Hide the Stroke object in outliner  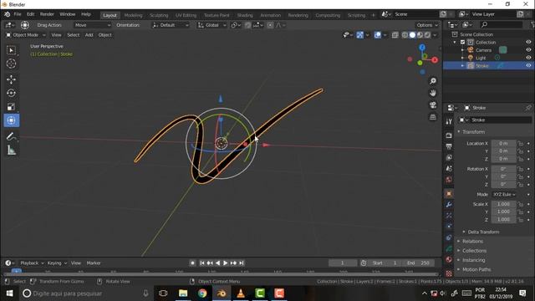click(x=528, y=65)
